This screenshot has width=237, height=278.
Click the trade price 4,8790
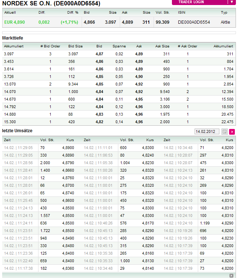click(x=68, y=163)
